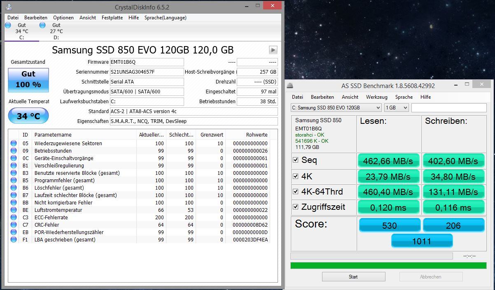This screenshot has width=495, height=290.
Task: Open Datei menu in CrystalDiskInfo
Action: [13, 18]
